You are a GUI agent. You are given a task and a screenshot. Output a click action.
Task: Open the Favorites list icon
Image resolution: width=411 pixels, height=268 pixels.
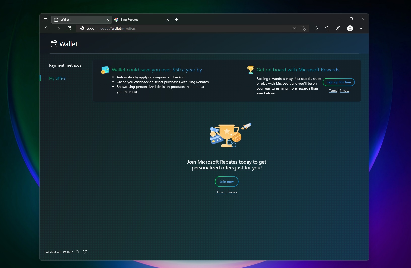click(316, 28)
